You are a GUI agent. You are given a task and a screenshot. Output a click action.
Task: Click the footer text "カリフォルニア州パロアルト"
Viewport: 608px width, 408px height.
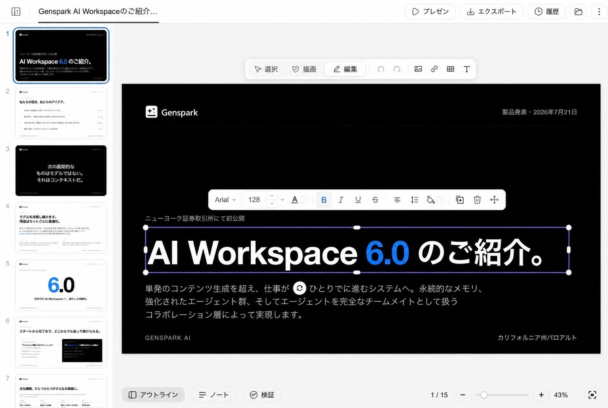pos(537,338)
